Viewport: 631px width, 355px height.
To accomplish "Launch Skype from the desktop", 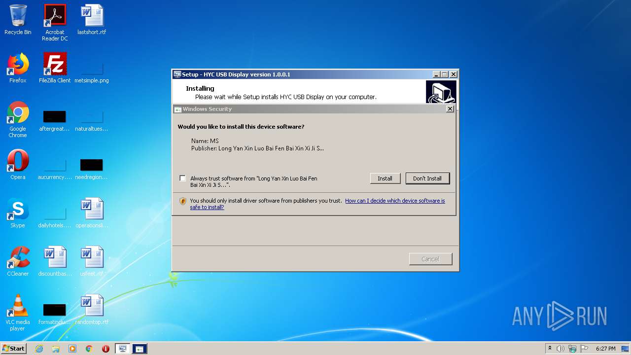I will [18, 213].
